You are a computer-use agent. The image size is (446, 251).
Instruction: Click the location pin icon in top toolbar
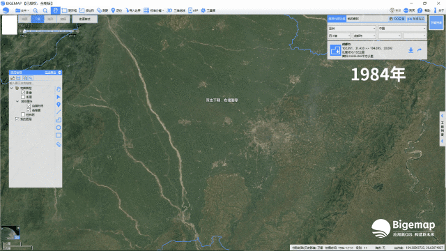113,10
